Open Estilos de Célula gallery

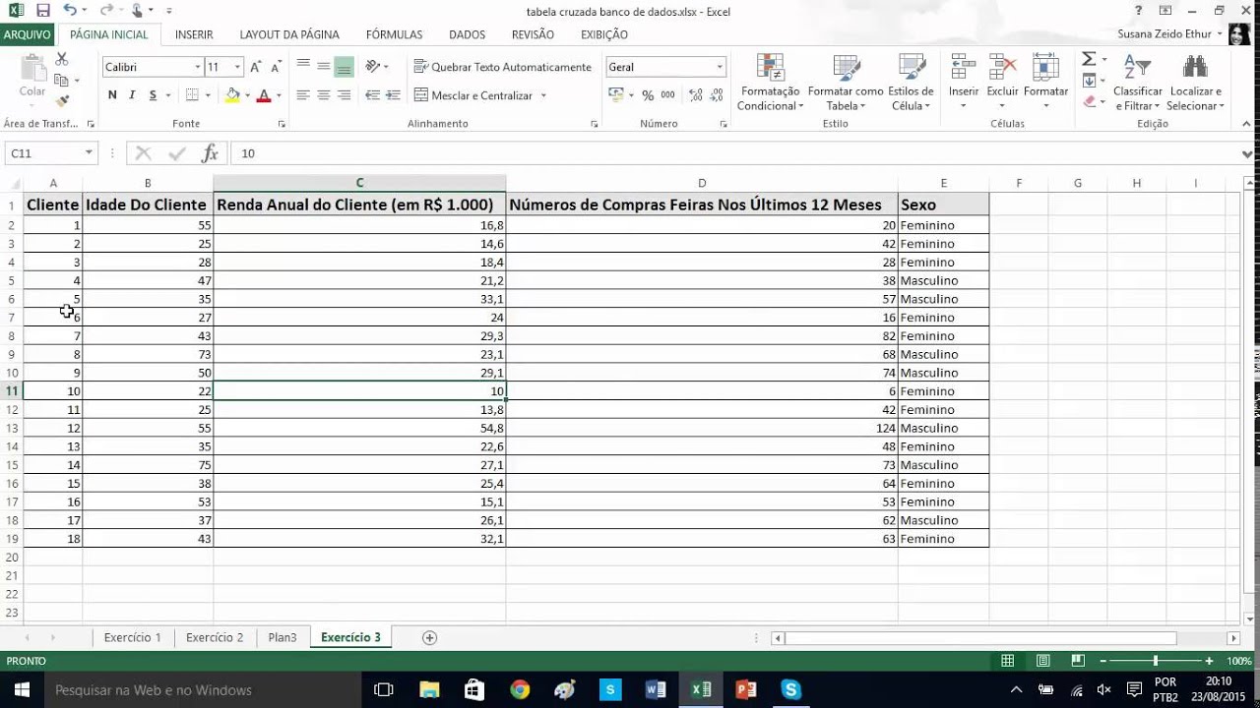(x=911, y=83)
